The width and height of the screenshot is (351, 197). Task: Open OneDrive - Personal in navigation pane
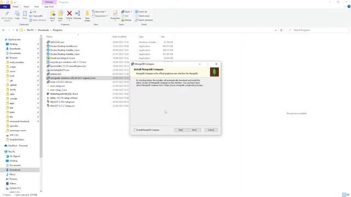(18, 146)
